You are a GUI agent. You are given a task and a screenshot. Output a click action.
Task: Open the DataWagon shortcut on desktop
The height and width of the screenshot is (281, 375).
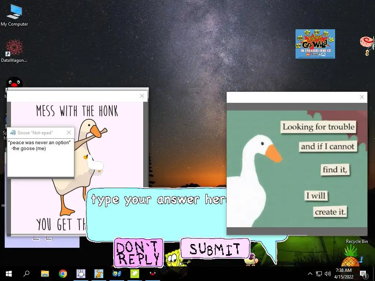[14, 51]
